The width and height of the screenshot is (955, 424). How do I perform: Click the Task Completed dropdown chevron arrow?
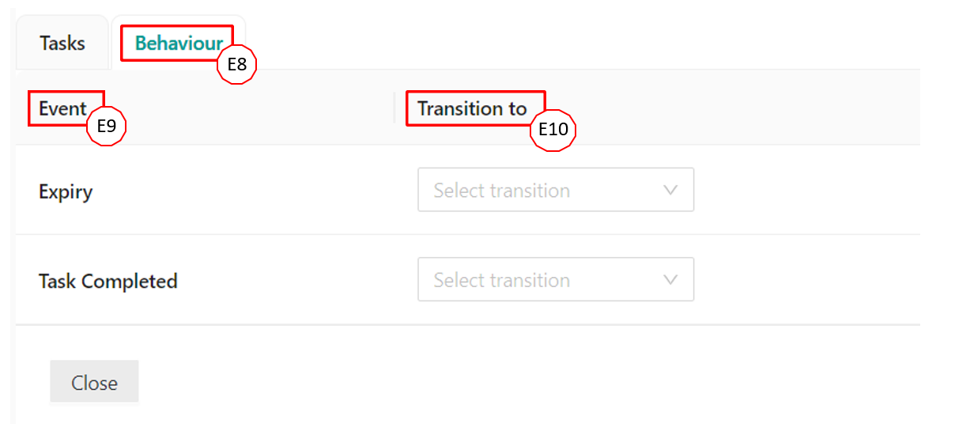click(670, 280)
